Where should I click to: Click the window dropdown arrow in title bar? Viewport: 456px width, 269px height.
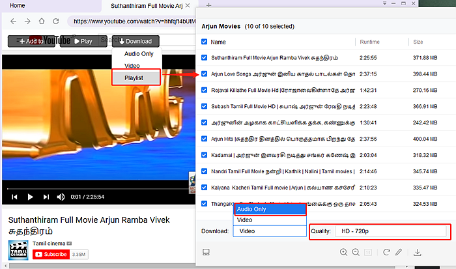(384, 3)
